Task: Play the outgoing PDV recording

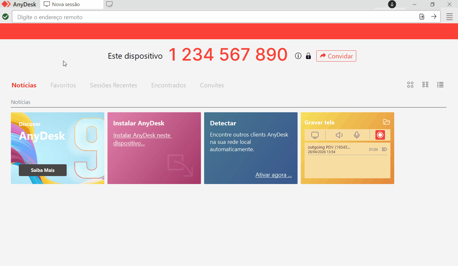Action: point(385,149)
